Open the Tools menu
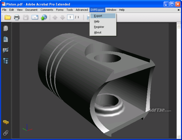The image size is (182, 140). 70,10
